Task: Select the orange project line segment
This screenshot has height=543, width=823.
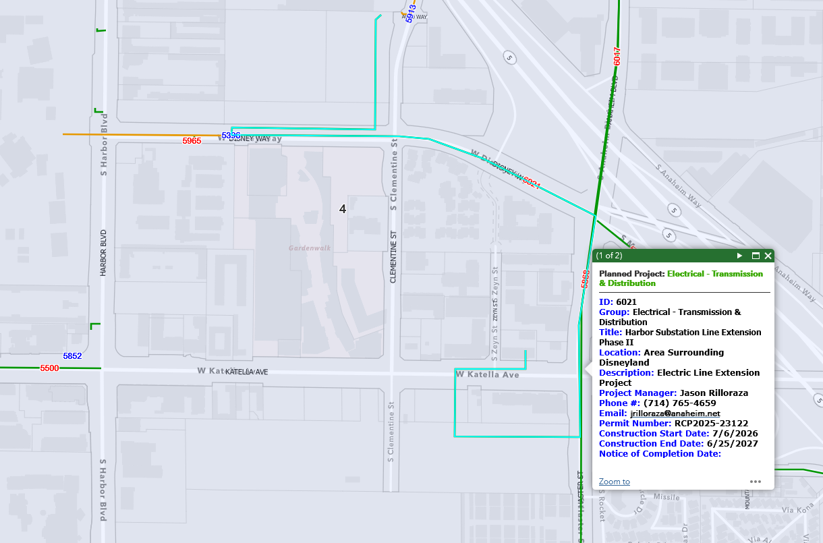Action: [135, 134]
